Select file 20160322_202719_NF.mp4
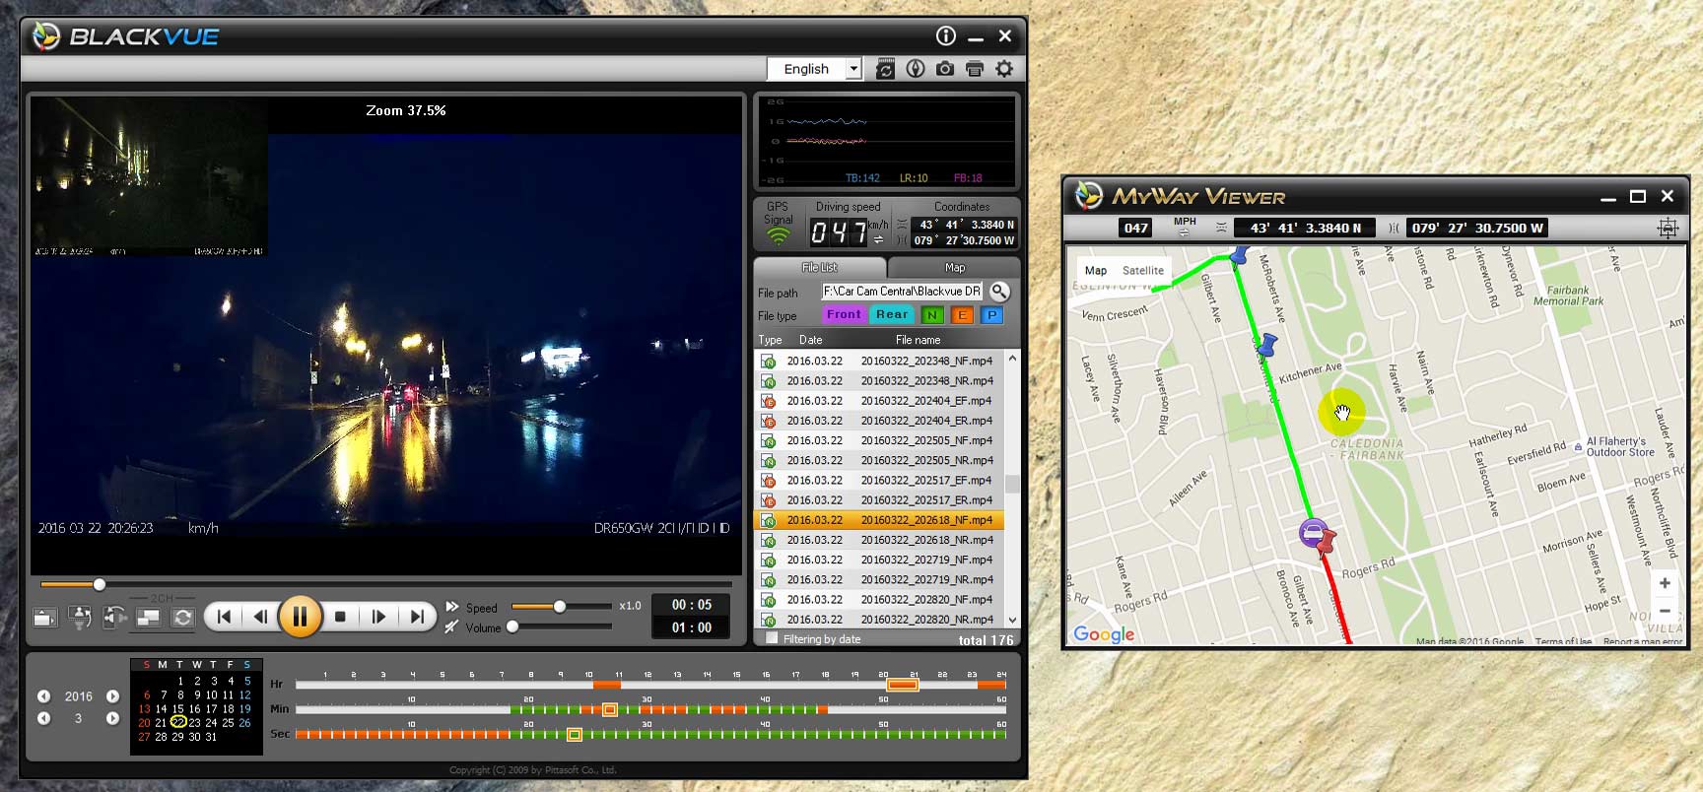Image resolution: width=1703 pixels, height=792 pixels. [x=878, y=560]
